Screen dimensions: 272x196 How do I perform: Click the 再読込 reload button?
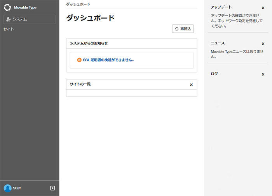click(183, 29)
